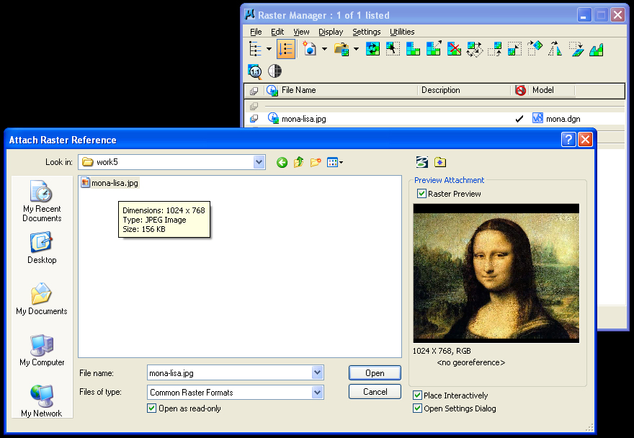
Task: Click the rotate raster icon with tilted tile
Action: pyautogui.click(x=535, y=48)
